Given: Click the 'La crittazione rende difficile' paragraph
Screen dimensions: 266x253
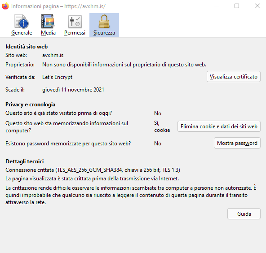Looking at the screenshot, I should coord(131,195).
